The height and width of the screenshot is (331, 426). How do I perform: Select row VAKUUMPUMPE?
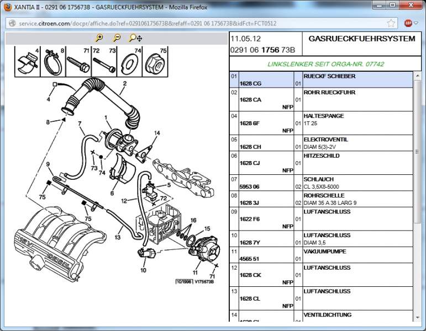point(321,255)
